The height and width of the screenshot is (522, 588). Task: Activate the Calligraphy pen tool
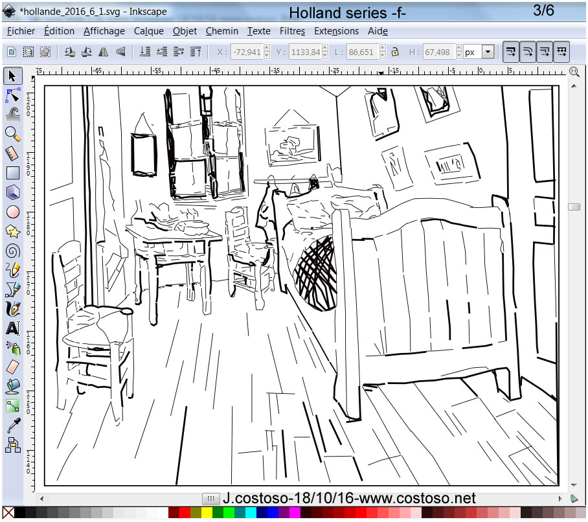point(12,308)
